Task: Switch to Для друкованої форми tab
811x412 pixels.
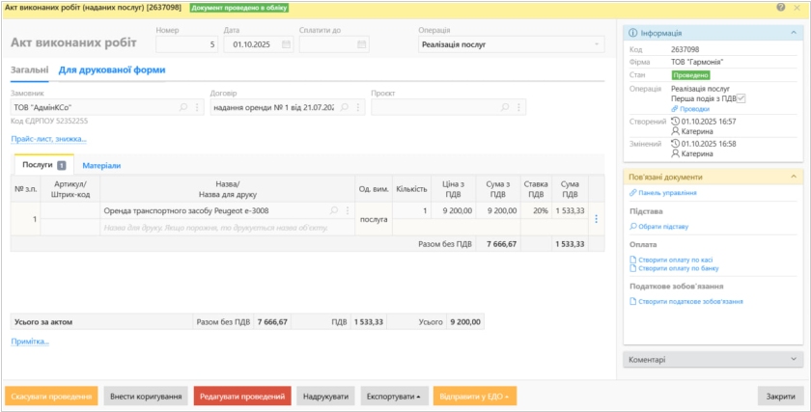Action: [112, 70]
